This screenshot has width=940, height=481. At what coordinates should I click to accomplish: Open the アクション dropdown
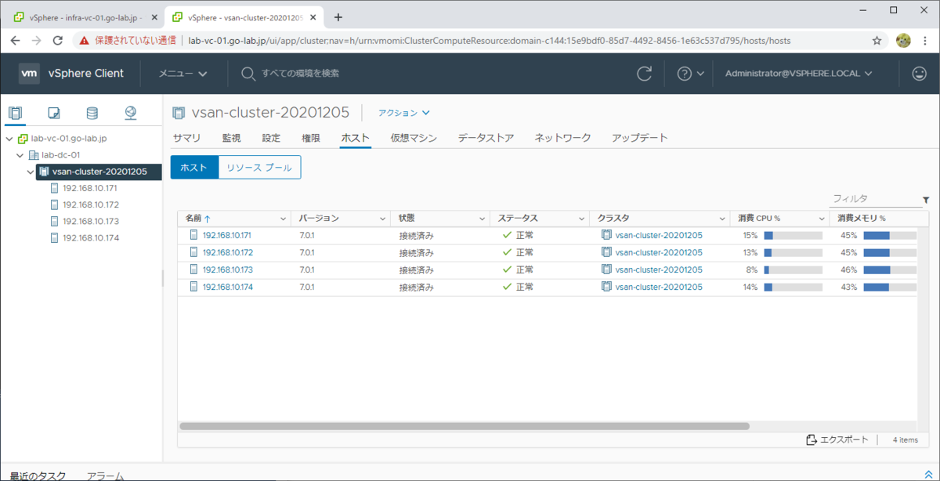pos(404,113)
